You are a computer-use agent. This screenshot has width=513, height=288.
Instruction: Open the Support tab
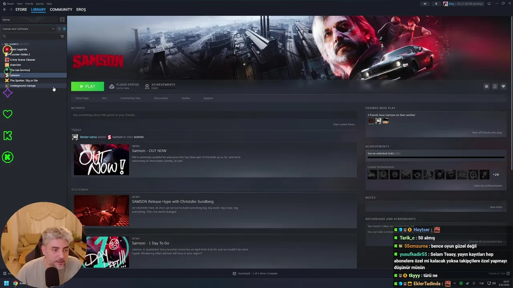208,98
